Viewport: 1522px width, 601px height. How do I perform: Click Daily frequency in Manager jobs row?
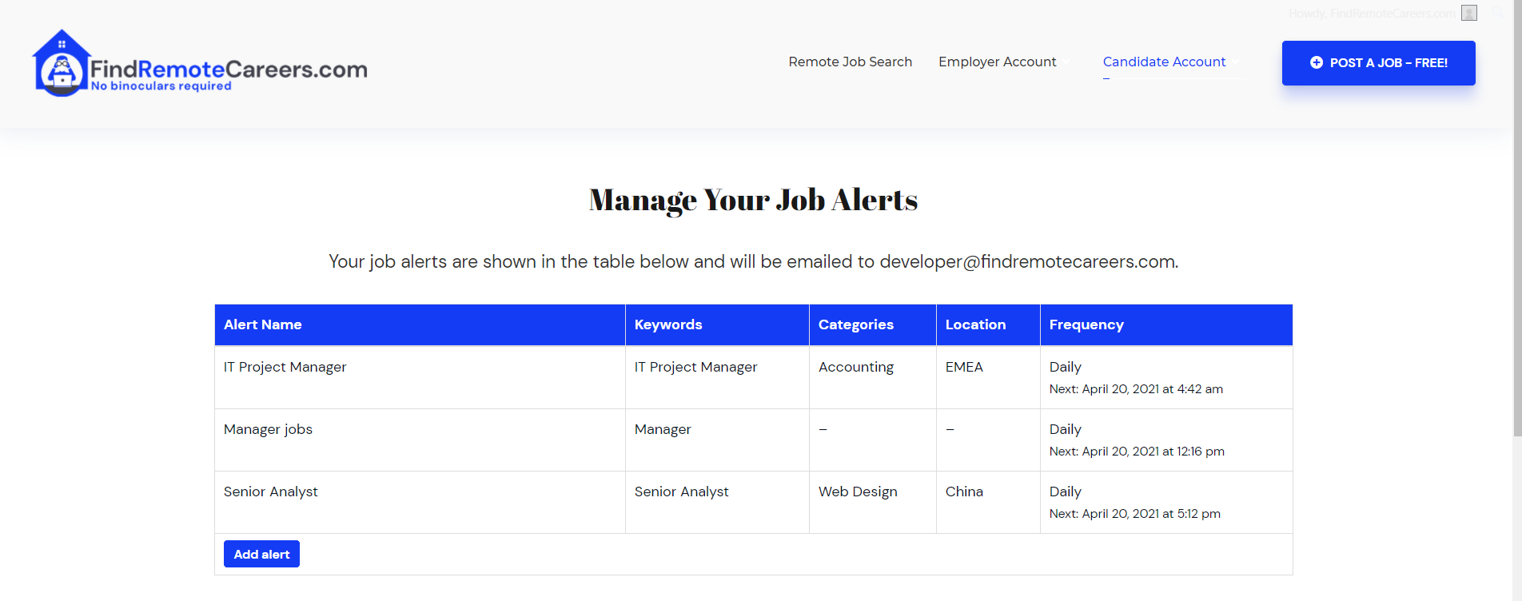coord(1065,429)
